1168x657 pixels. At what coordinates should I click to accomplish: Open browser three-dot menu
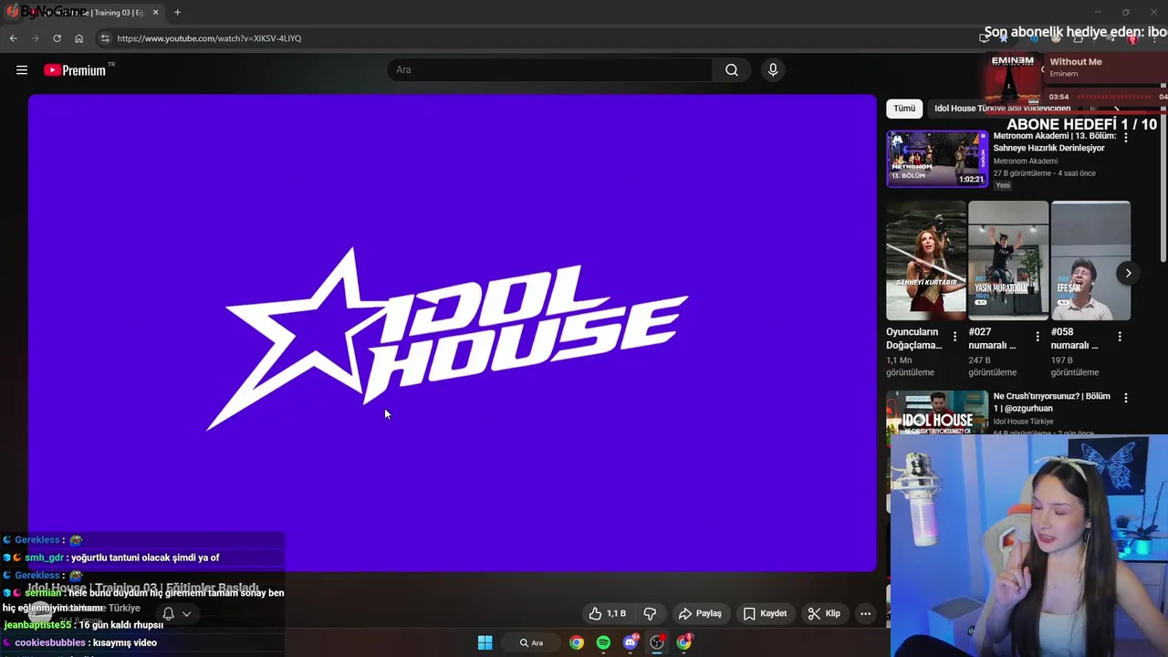(x=1155, y=38)
